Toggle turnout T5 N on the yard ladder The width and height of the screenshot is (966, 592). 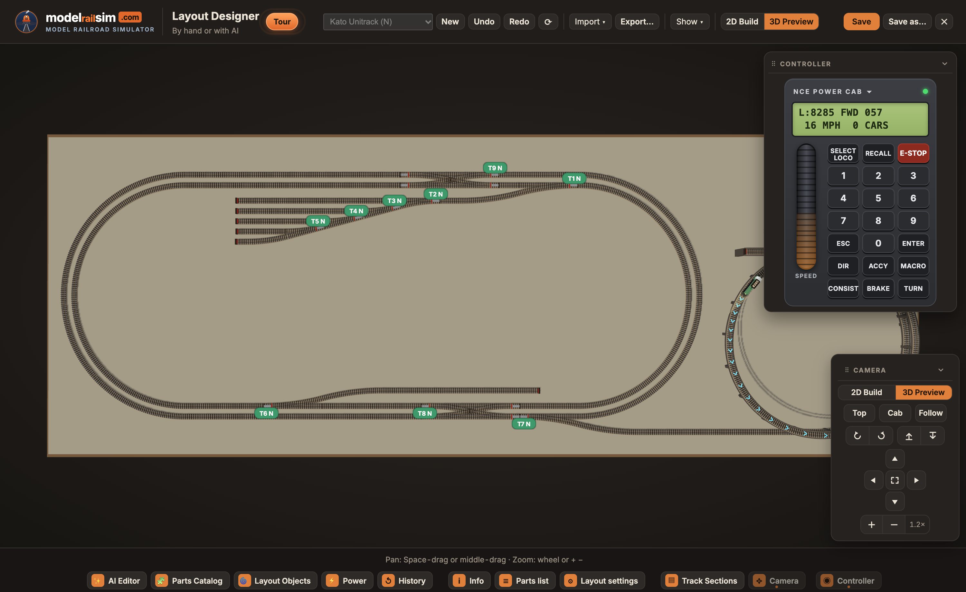click(317, 221)
